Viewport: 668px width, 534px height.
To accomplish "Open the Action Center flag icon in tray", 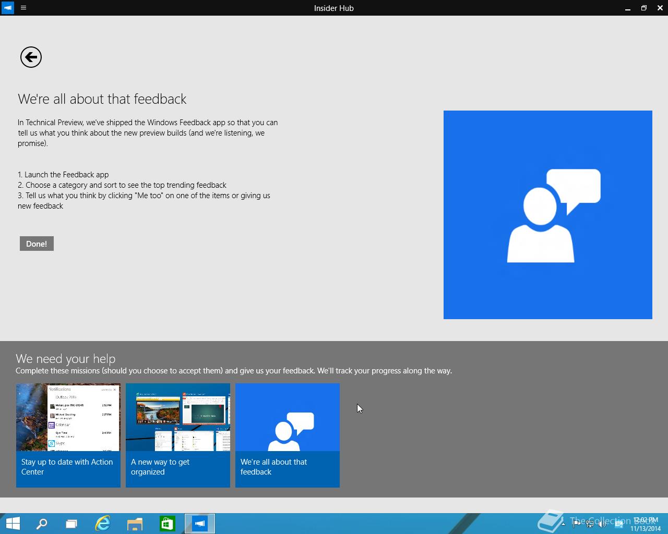I will 577,524.
